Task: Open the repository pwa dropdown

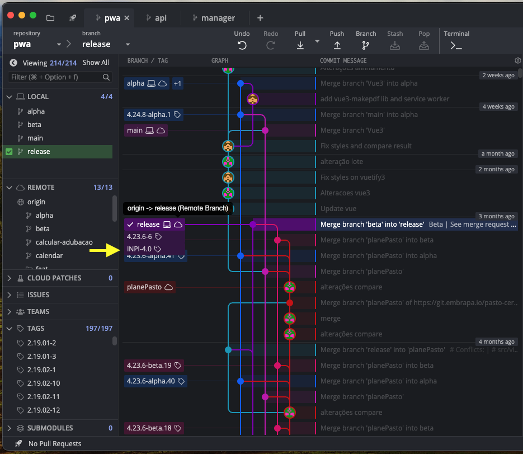Action: point(59,44)
